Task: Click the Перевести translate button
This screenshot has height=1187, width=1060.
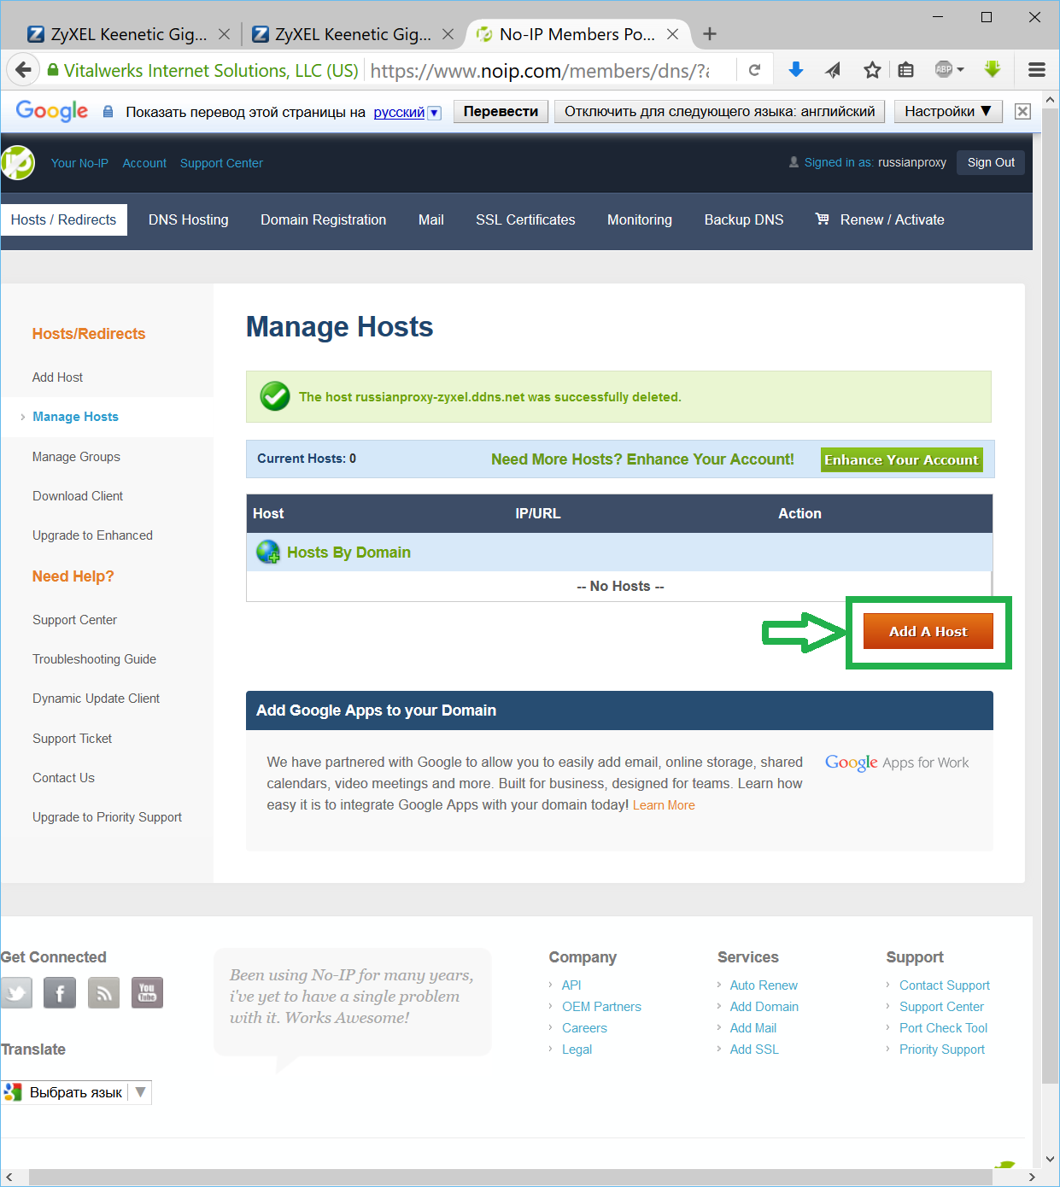Action: pyautogui.click(x=501, y=111)
